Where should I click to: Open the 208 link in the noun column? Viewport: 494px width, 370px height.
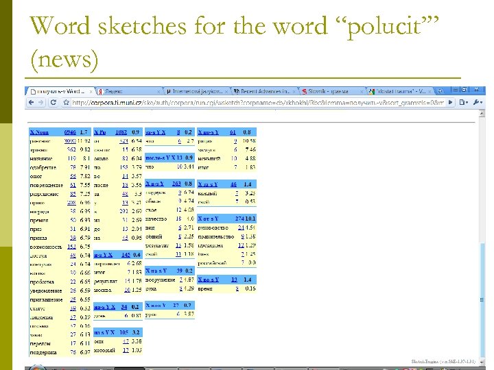click(x=71, y=203)
